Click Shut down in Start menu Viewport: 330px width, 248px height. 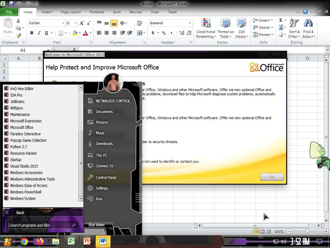coord(96,225)
